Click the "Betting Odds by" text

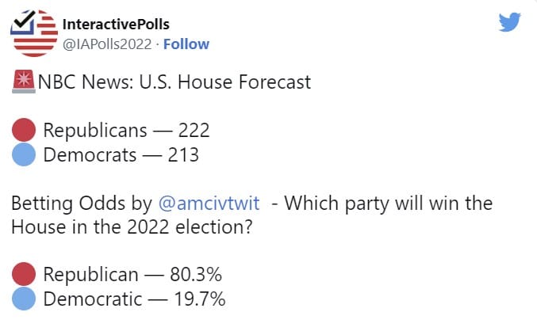pos(81,203)
